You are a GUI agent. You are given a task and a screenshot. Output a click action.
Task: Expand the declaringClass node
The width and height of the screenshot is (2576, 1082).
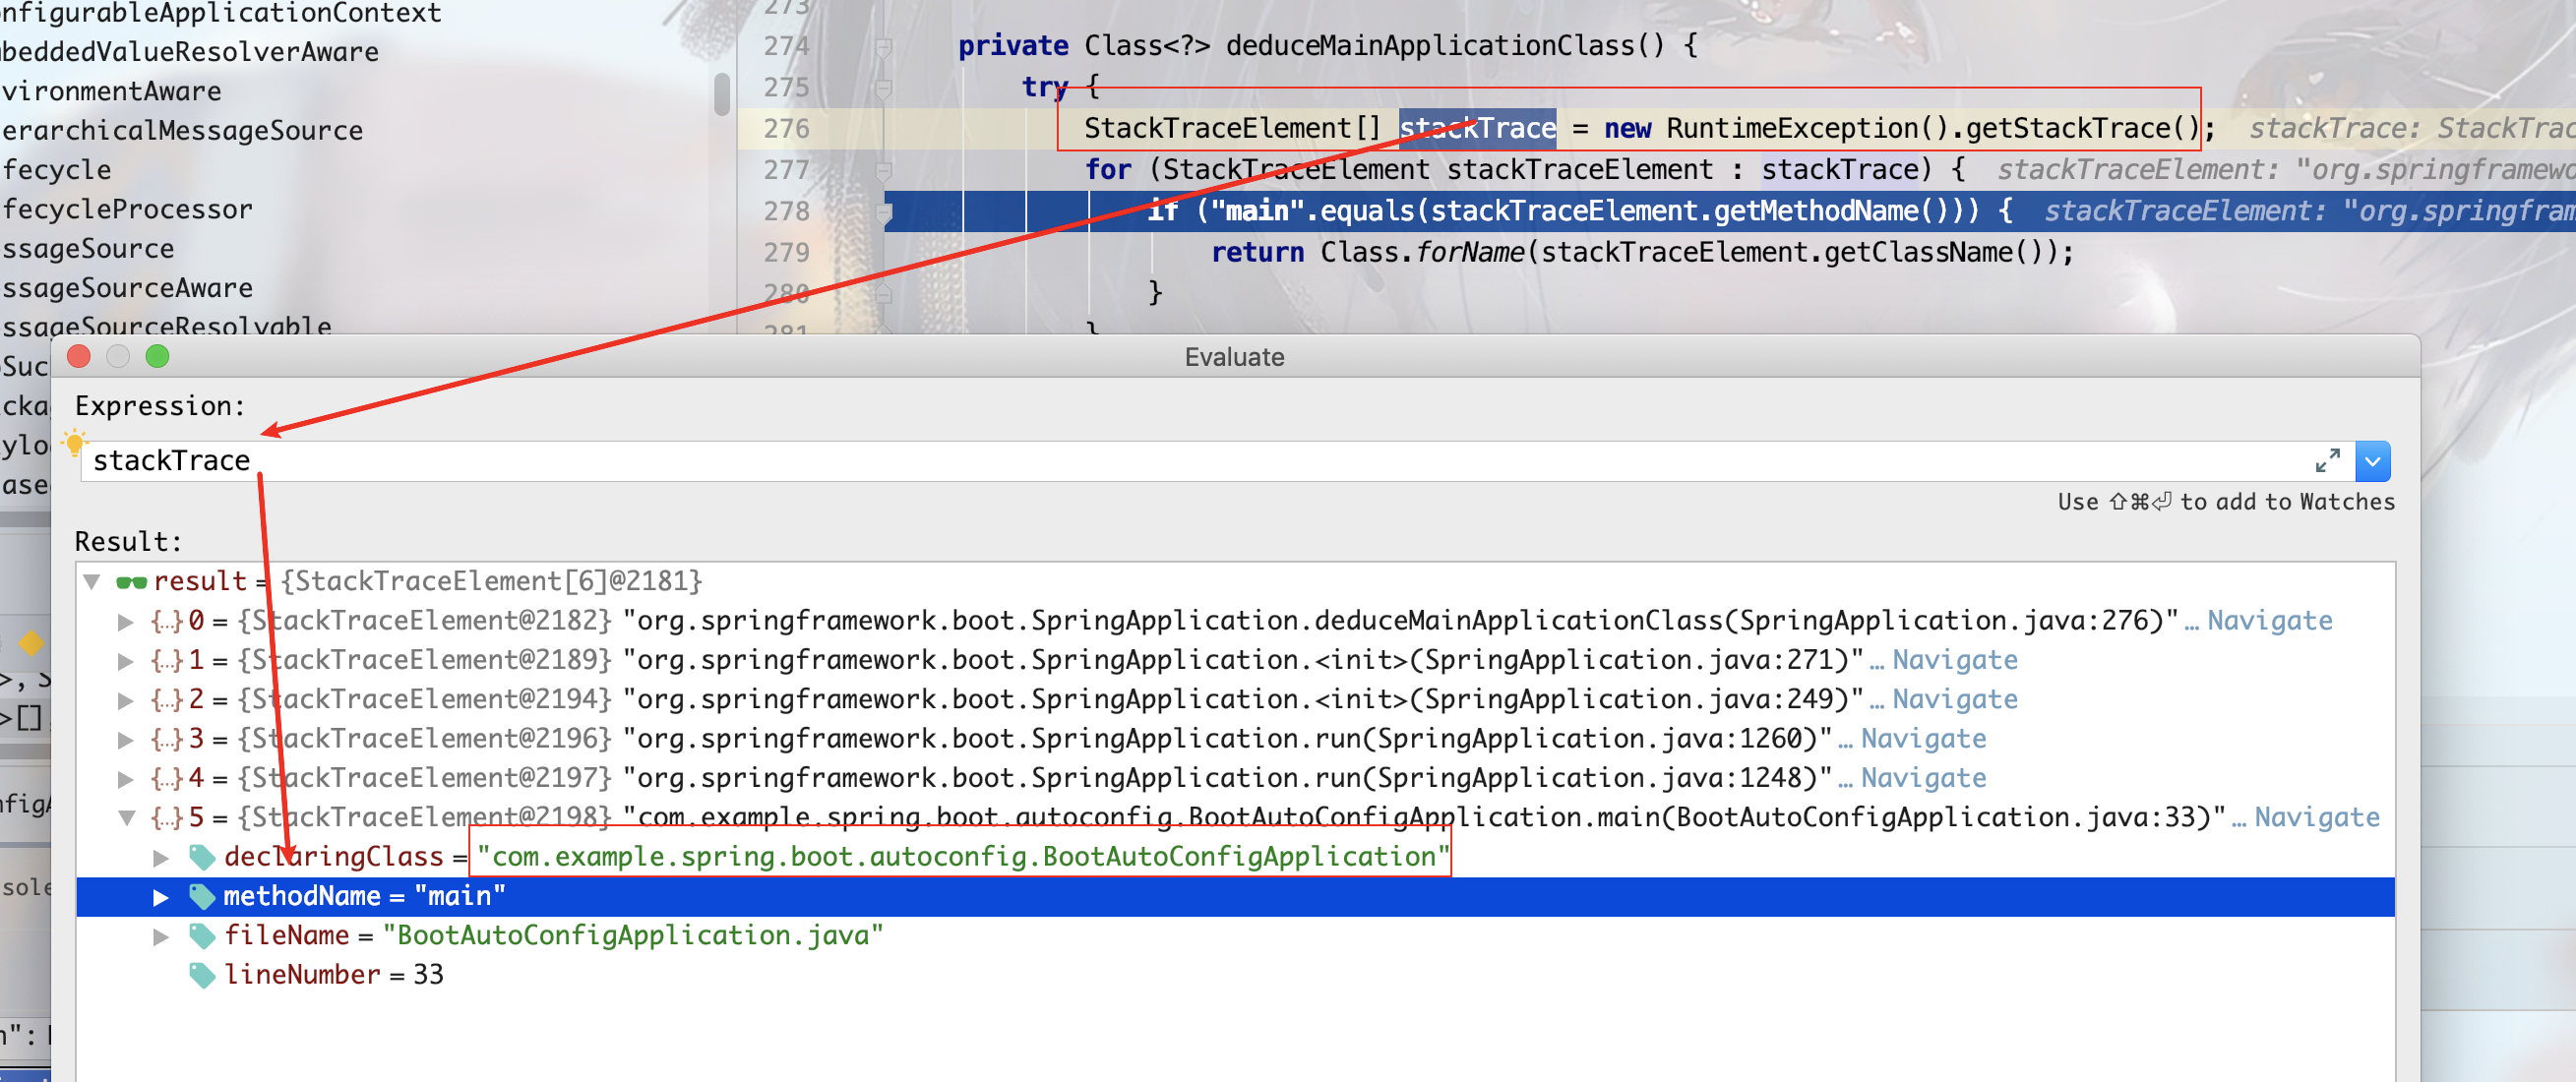[x=160, y=857]
